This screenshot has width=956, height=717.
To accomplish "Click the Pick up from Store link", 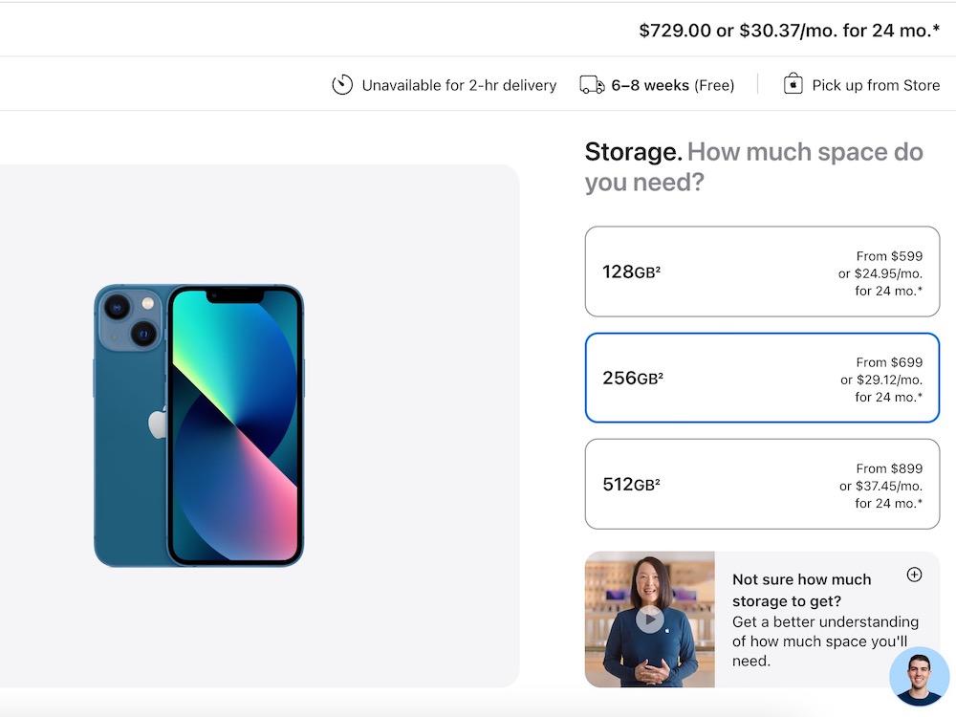I will [876, 85].
